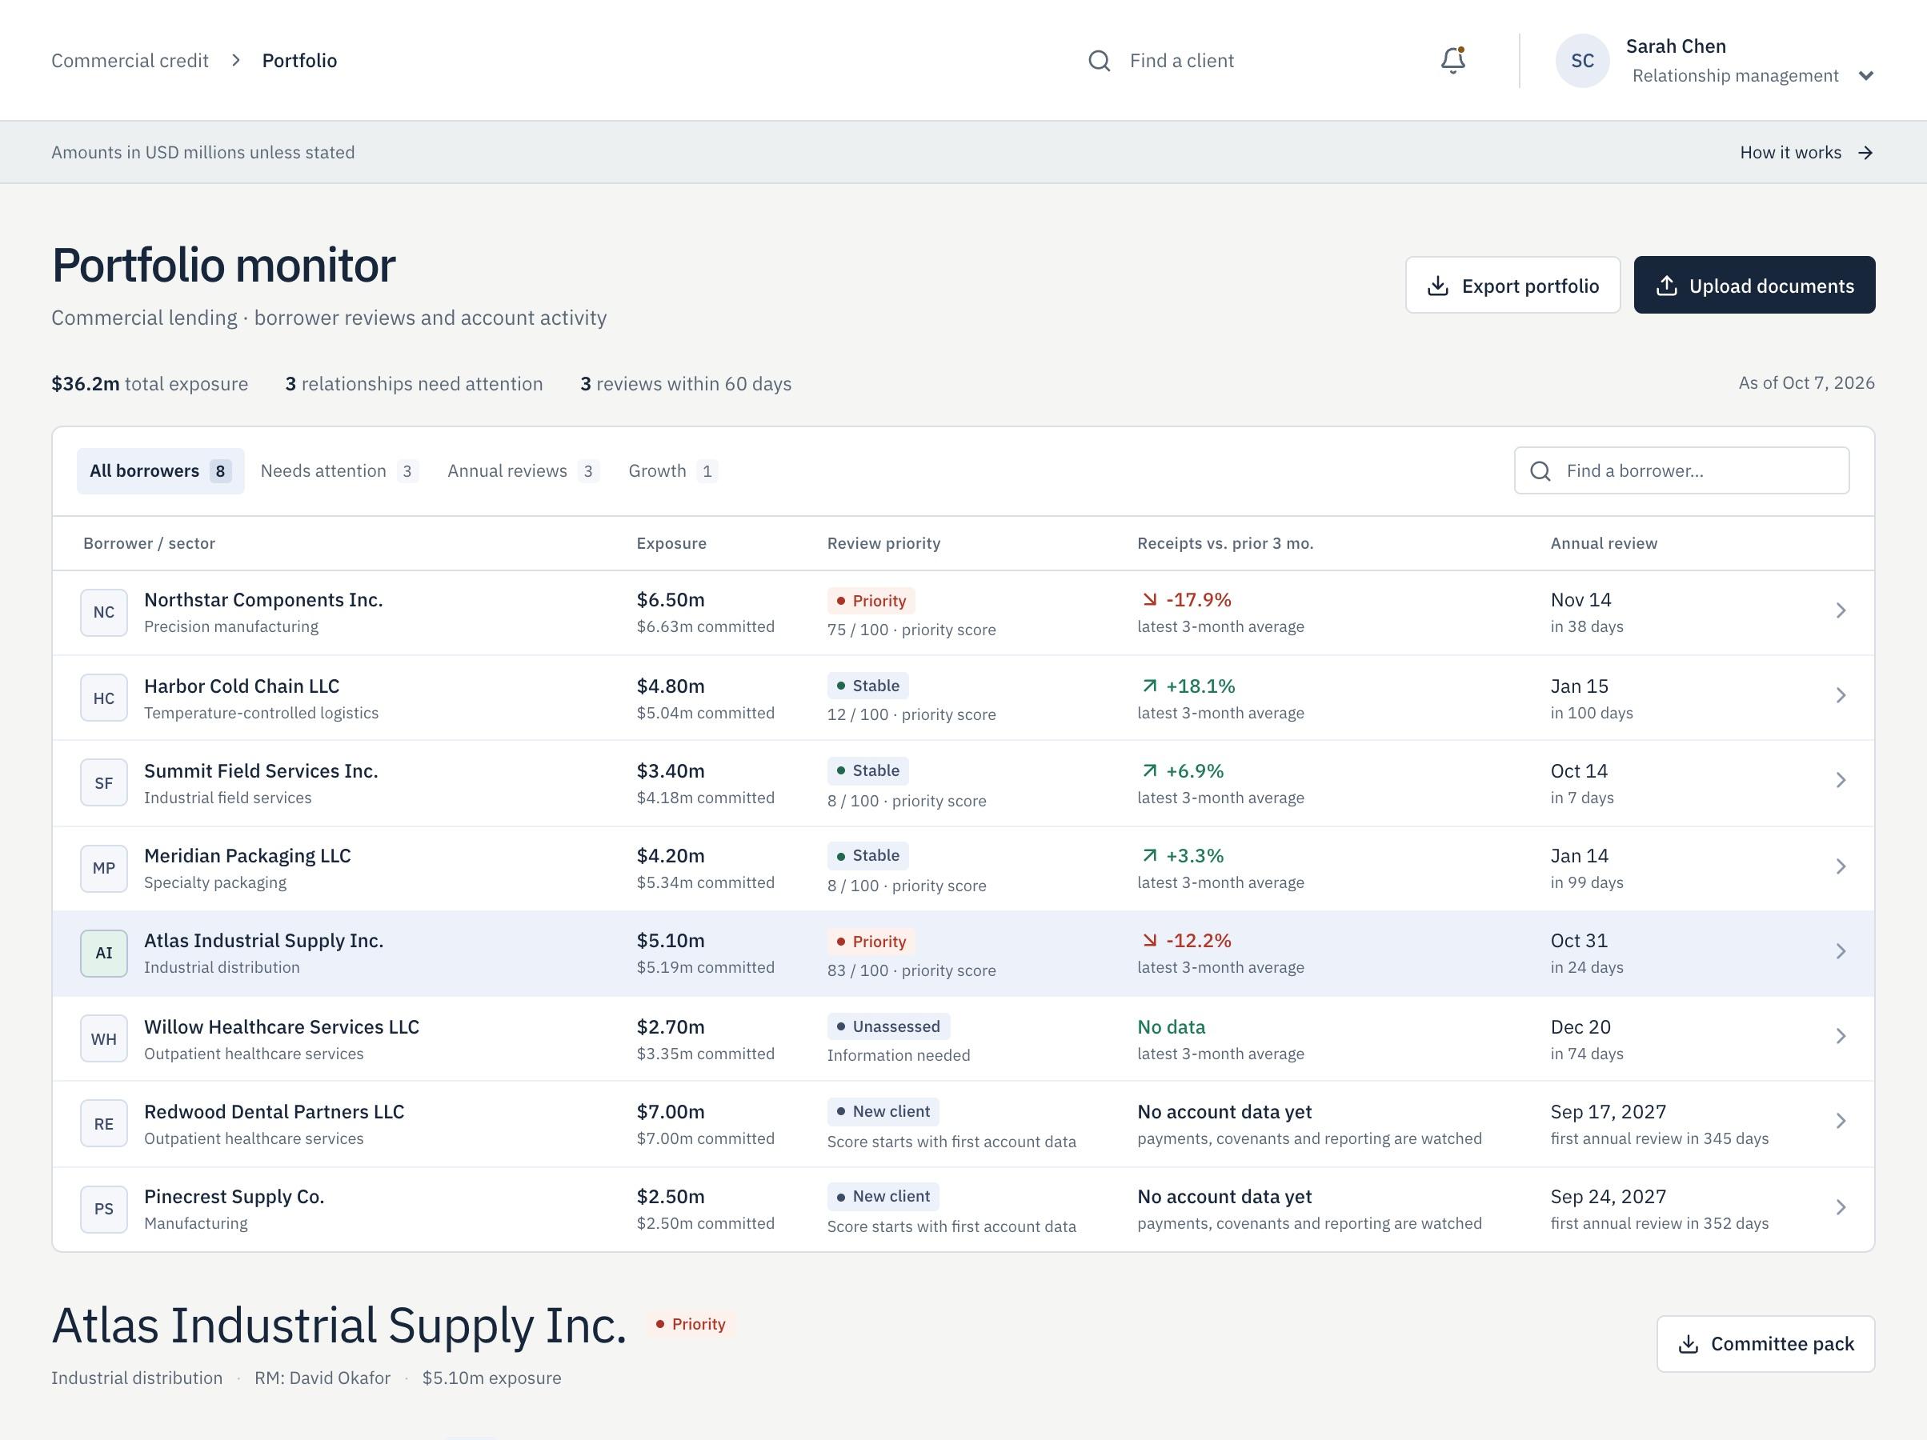
Task: Open the How it works link
Action: click(1807, 153)
